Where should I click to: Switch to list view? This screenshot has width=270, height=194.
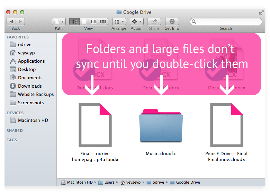point(84,21)
